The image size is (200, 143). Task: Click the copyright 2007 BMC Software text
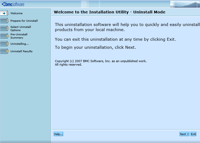[x=101, y=61]
